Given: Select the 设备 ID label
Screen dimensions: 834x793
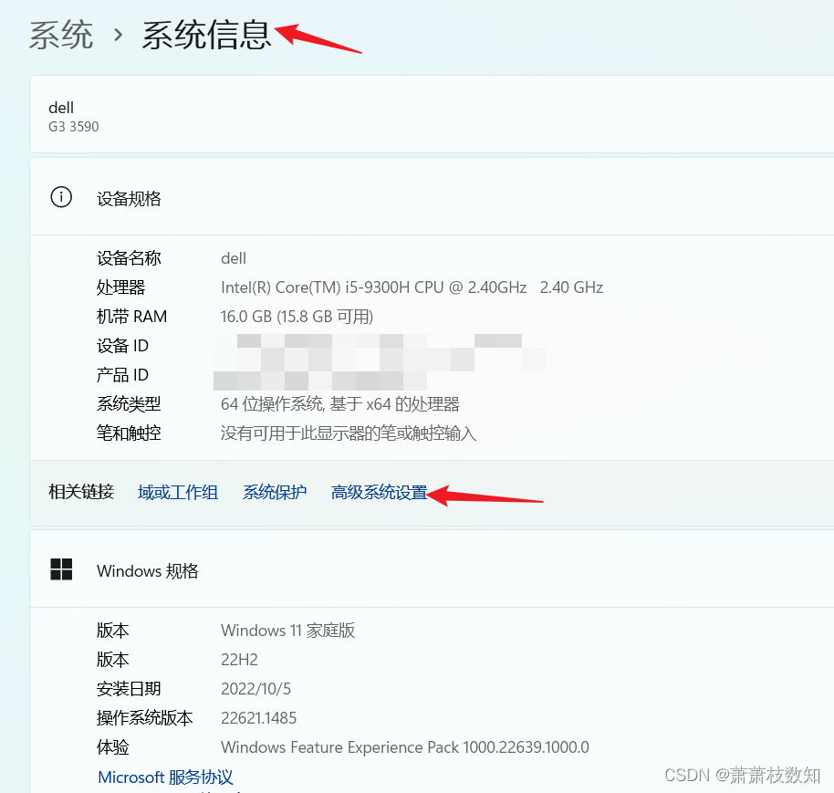Looking at the screenshot, I should click(122, 346).
